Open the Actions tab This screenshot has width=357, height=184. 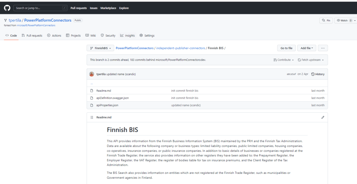(54, 36)
